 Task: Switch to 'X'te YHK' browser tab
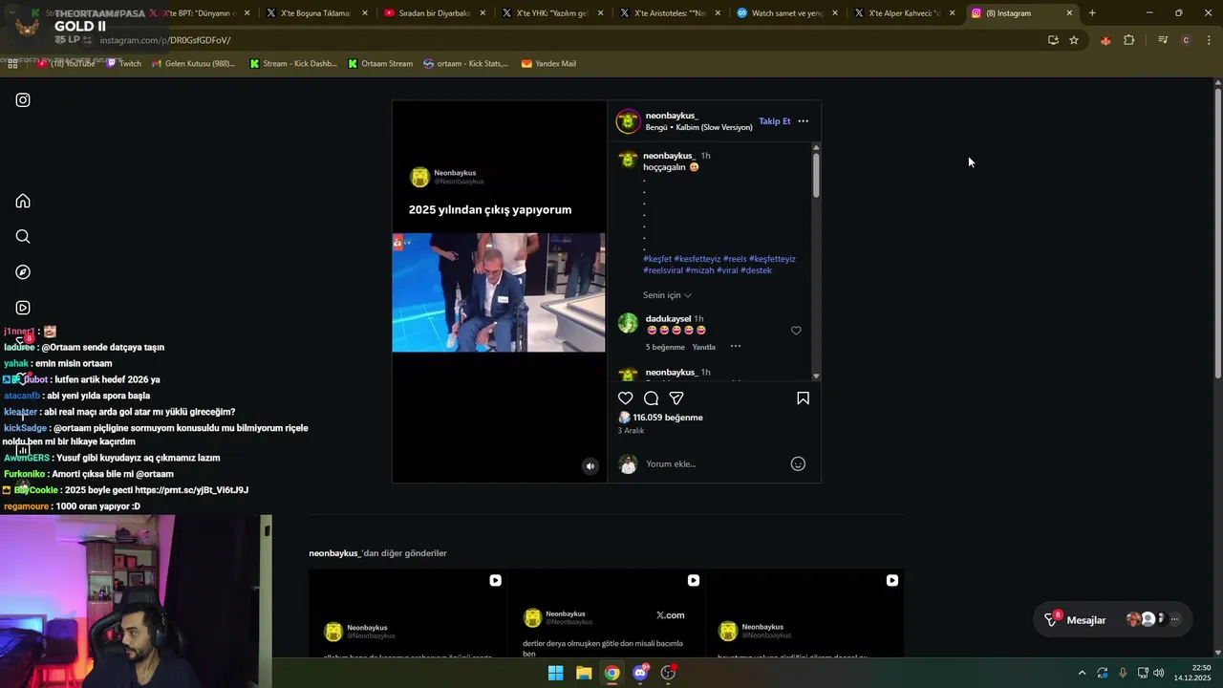click(x=552, y=13)
